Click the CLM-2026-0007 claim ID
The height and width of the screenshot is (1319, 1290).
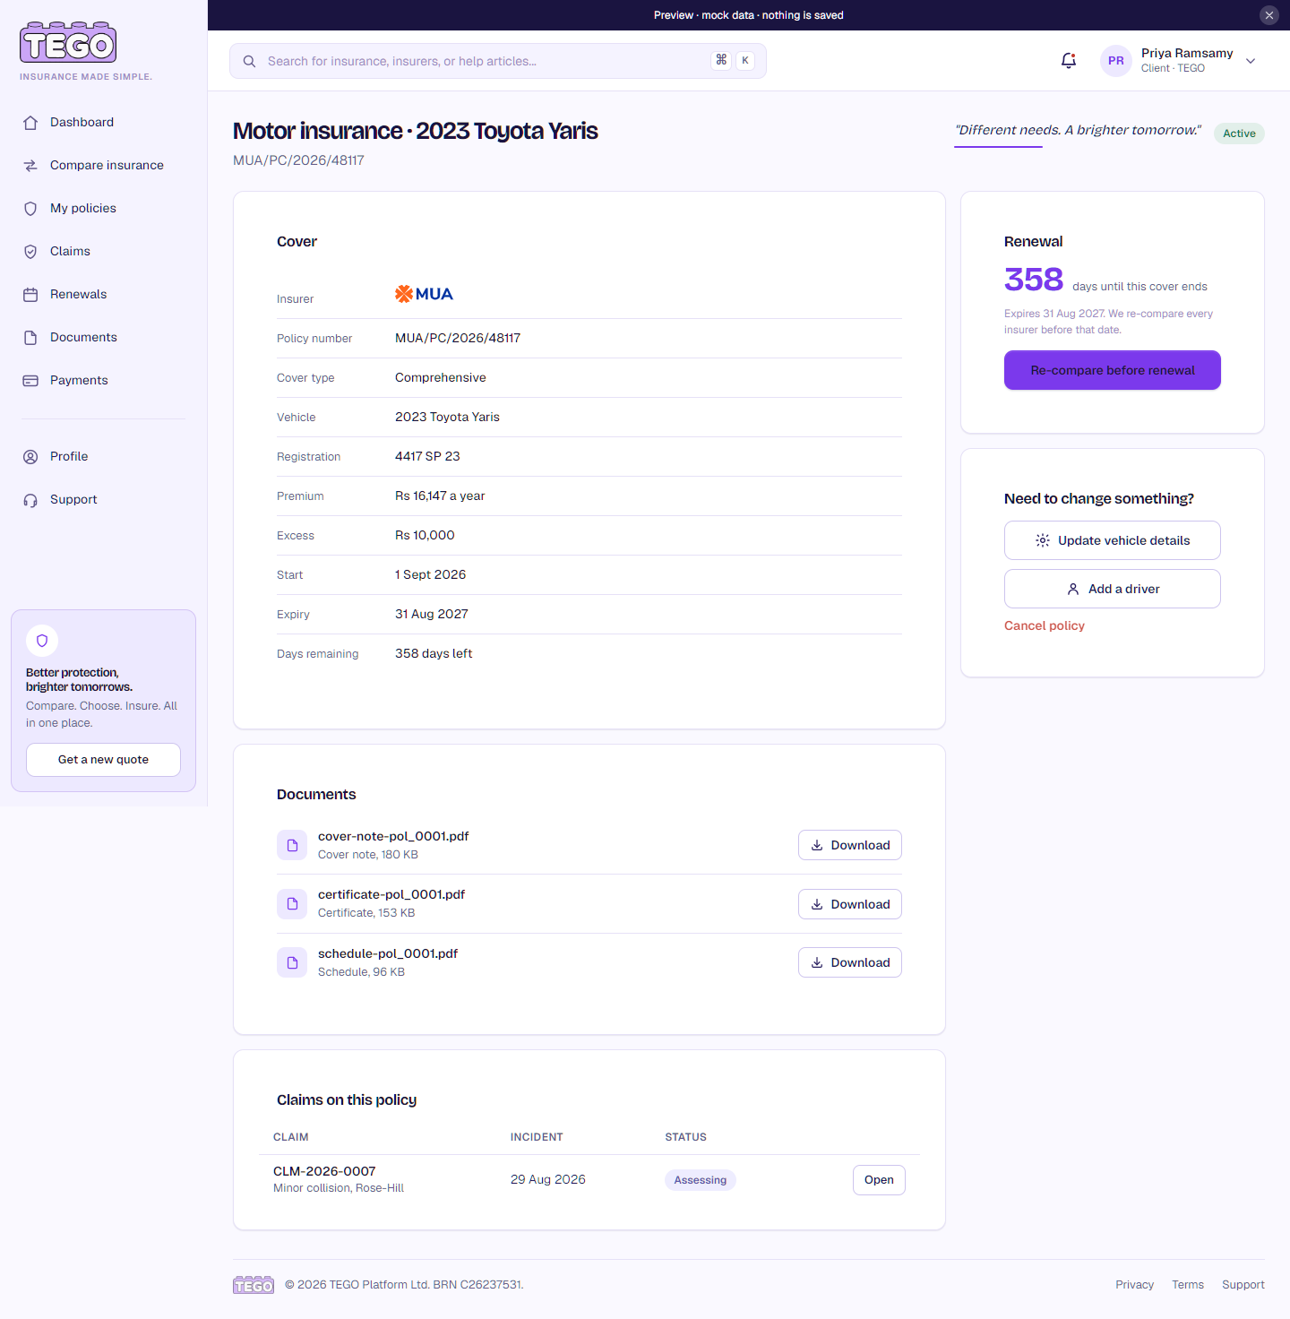tap(324, 1171)
